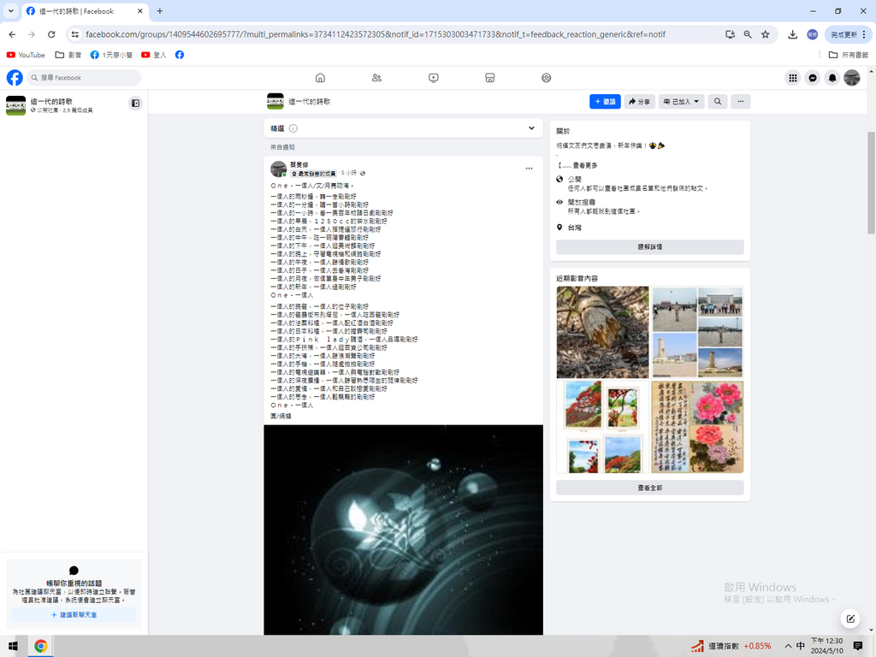Image resolution: width=876 pixels, height=657 pixels.
Task: Open the YouTube bookmark
Action: (26, 55)
